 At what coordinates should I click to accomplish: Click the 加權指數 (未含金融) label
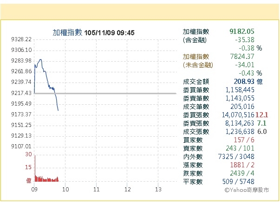[198, 61]
